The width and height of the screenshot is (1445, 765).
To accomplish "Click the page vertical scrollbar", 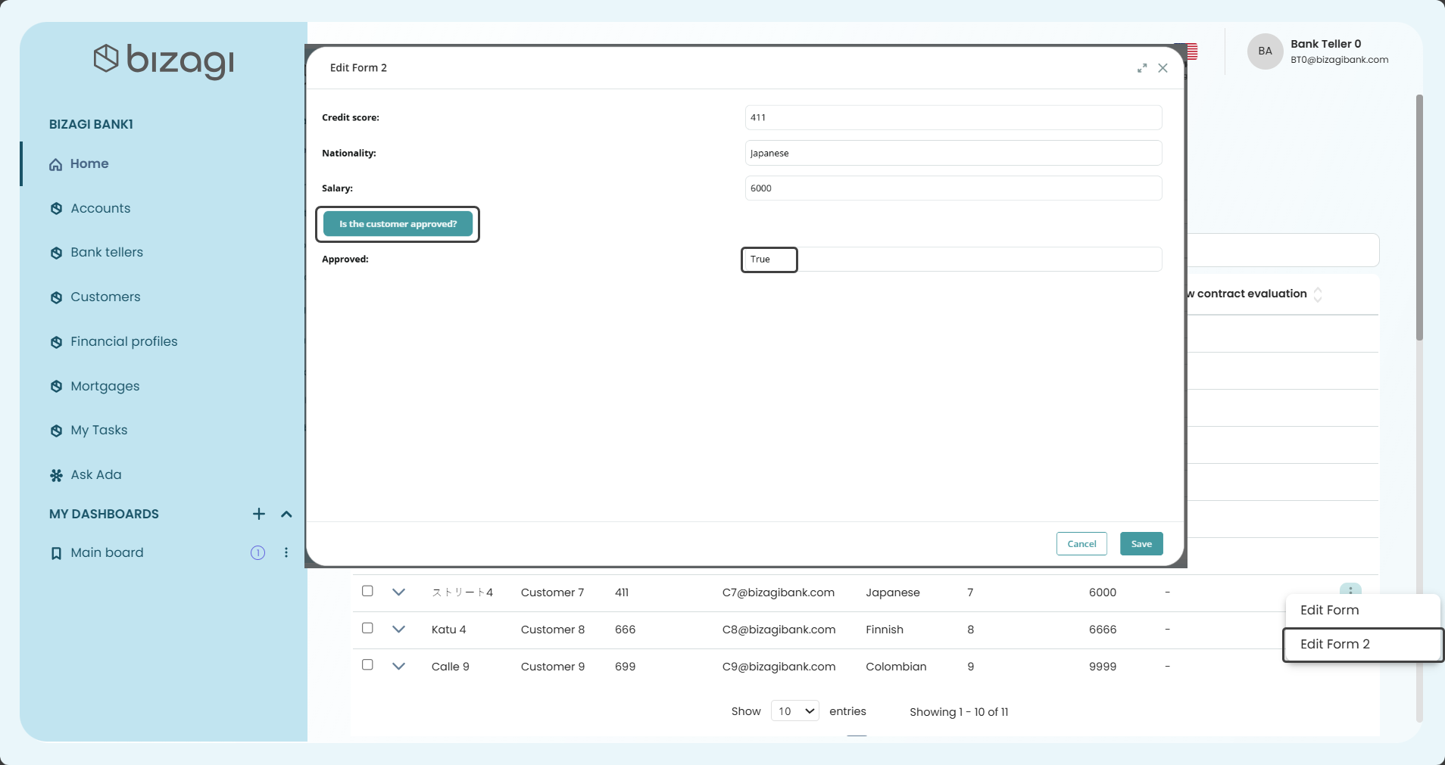I will click(1419, 218).
